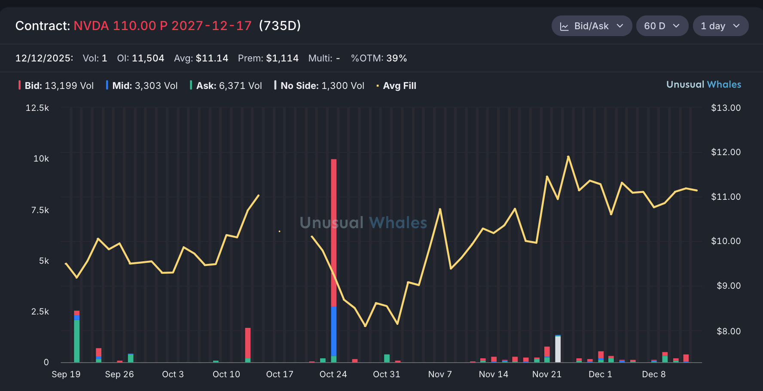Click the red Bid legend color marker

pyautogui.click(x=19, y=85)
